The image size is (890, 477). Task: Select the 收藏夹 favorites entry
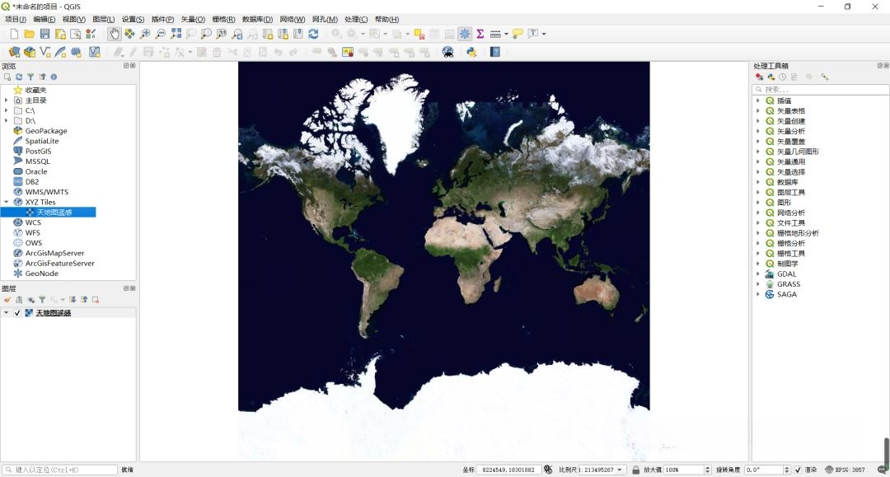point(35,90)
